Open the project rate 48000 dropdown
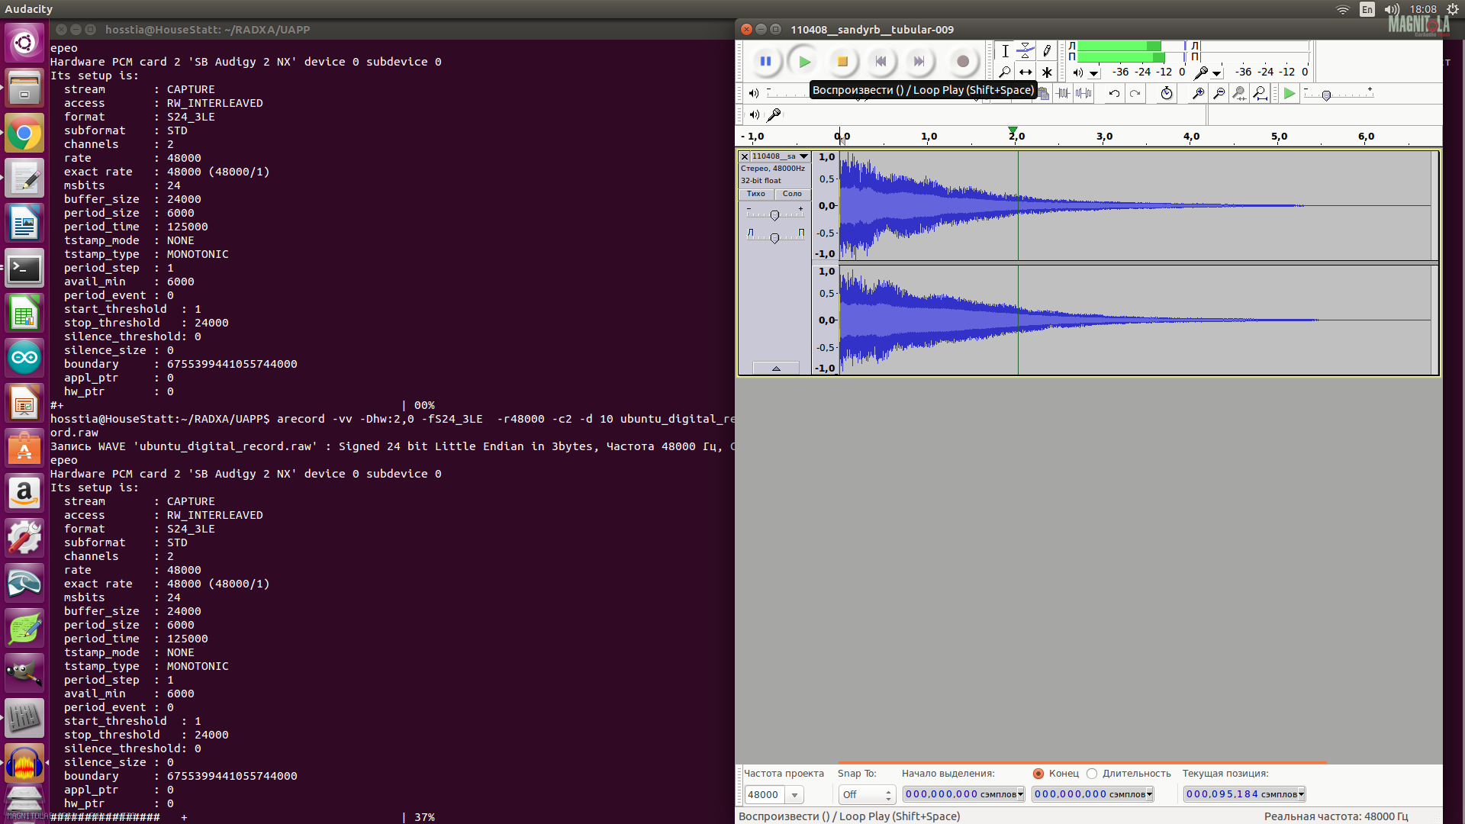 [794, 795]
